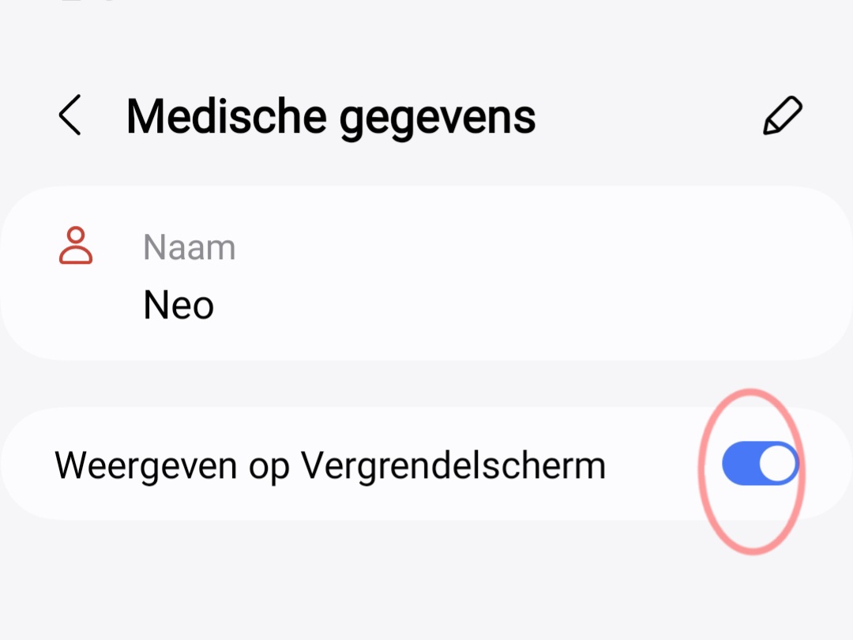The height and width of the screenshot is (640, 853).
Task: Click the lock screen settings card
Action: 426,463
